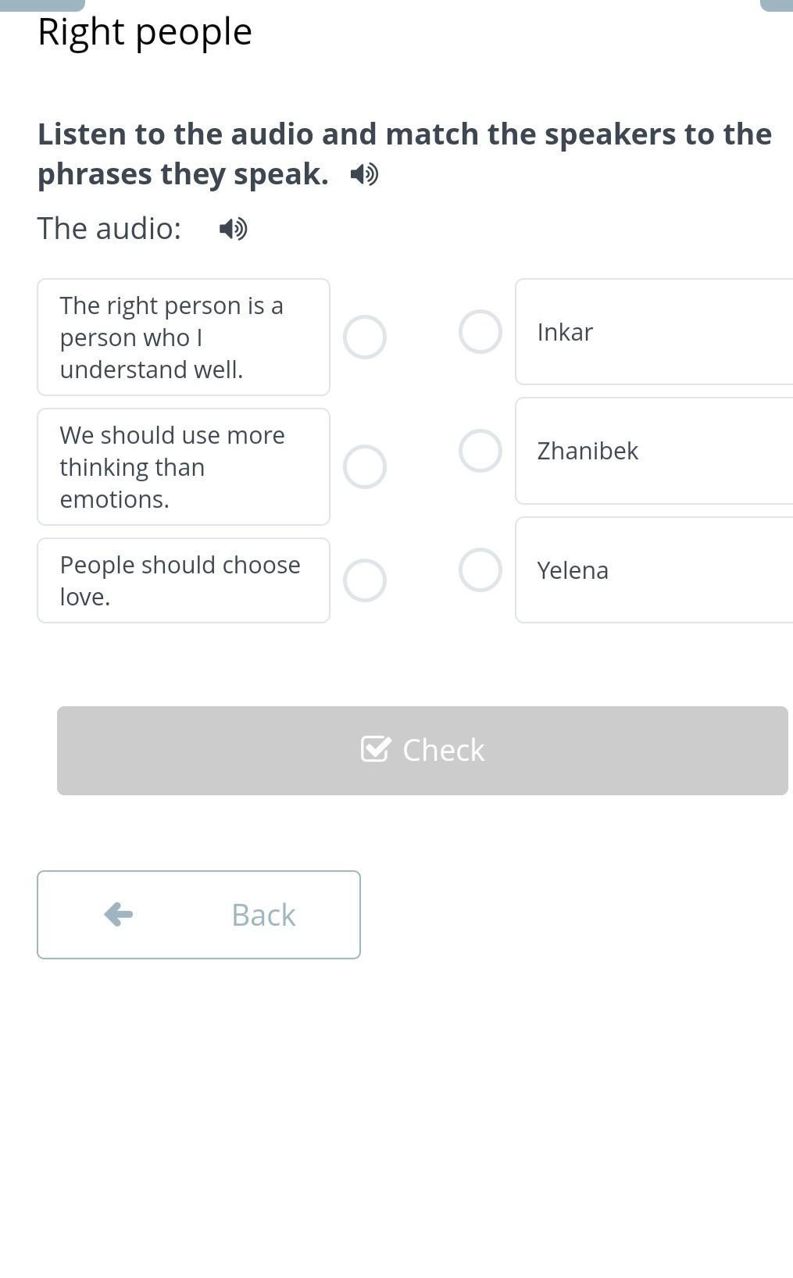
Task: Click the Inkar name card
Action: pos(653,332)
